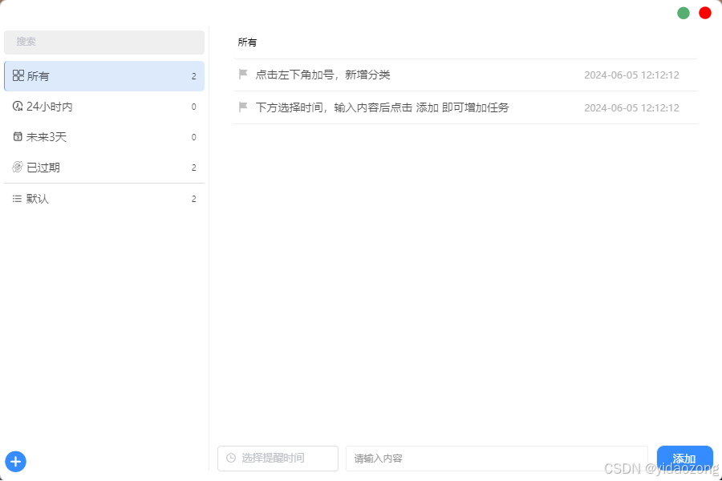Click the count 2 beside 已过期
This screenshot has height=481, width=722.
pyautogui.click(x=194, y=168)
